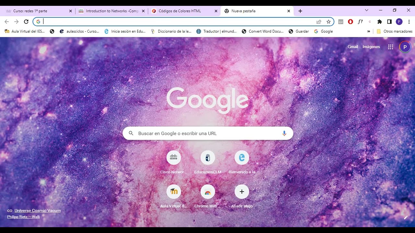Go back with the browser back arrow

pyautogui.click(x=7, y=22)
